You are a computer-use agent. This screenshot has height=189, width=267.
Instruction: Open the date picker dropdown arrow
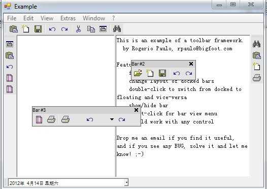pyautogui.click(x=126, y=182)
